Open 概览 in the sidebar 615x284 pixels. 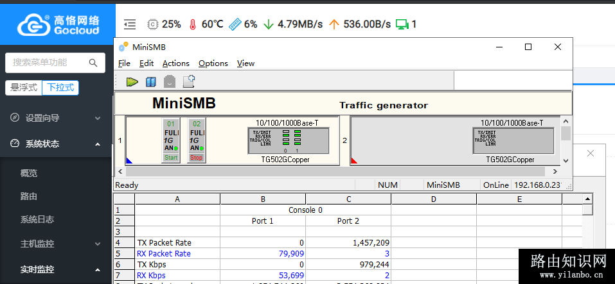tap(29, 173)
